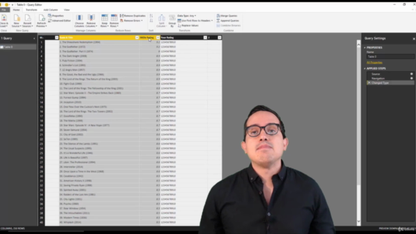Open the New Source menu
The image size is (416, 234).
click(x=16, y=21)
